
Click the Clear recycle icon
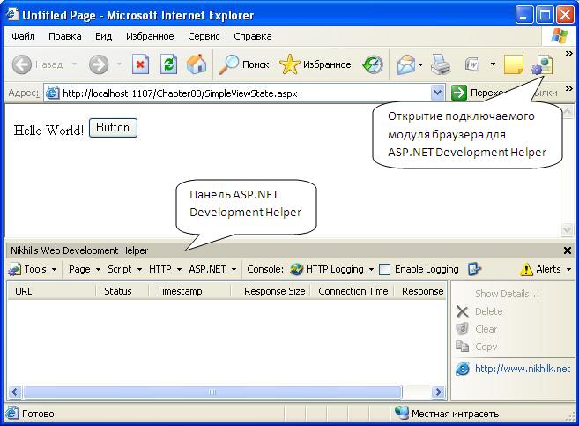pyautogui.click(x=462, y=328)
